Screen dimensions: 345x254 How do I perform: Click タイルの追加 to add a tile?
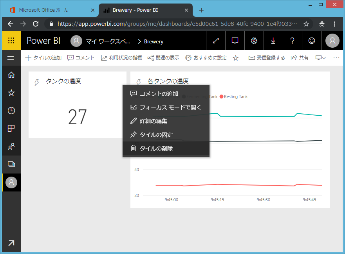[x=43, y=58]
